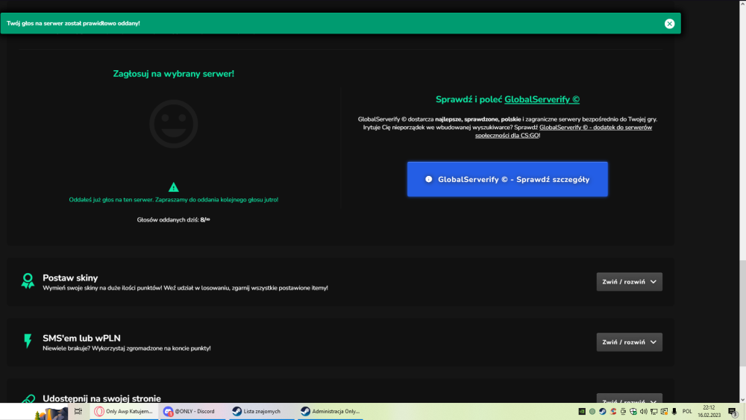Click the screen recording tray icon
The width and height of the screenshot is (746, 420).
pyautogui.click(x=664, y=412)
